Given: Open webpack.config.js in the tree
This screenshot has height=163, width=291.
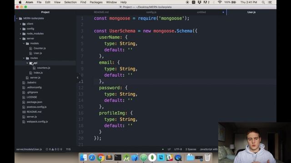Looking at the screenshot, I should [37, 122].
